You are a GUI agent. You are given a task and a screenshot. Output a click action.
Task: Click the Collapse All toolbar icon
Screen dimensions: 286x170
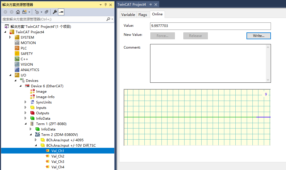pos(47,12)
